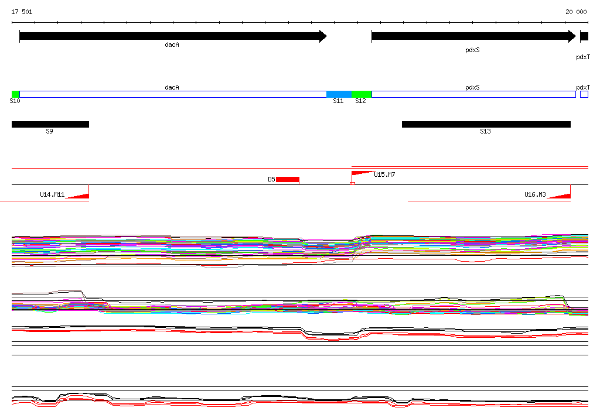Select the green S12 segment
The image size is (600, 418).
[362, 94]
